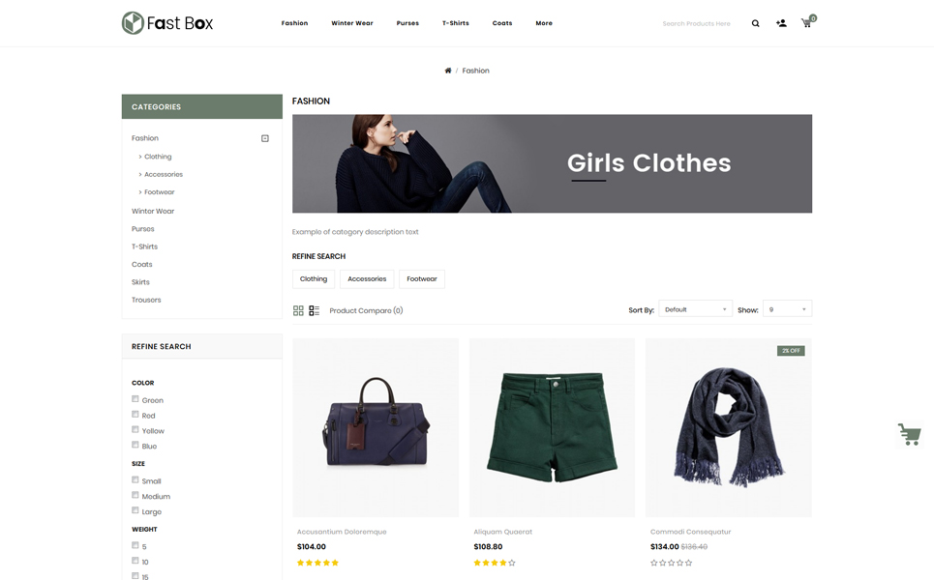The width and height of the screenshot is (934, 580).
Task: Click the Search Products Here field
Action: coord(696,24)
